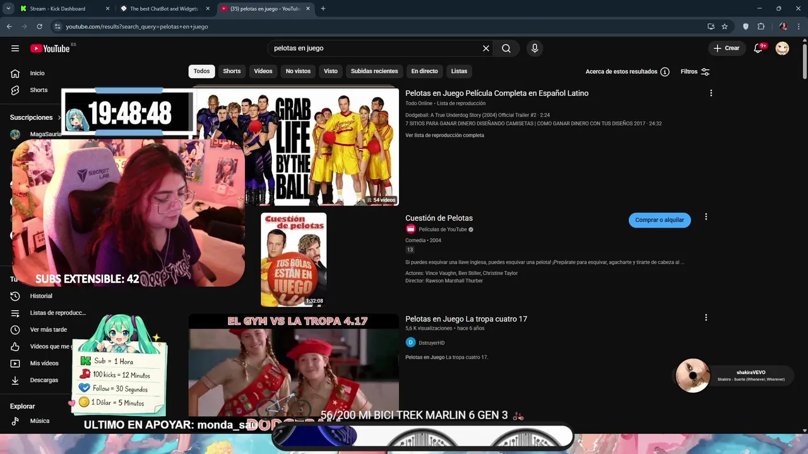Open Ver lista de reproducción completa link
The height and width of the screenshot is (454, 808).
pos(444,135)
